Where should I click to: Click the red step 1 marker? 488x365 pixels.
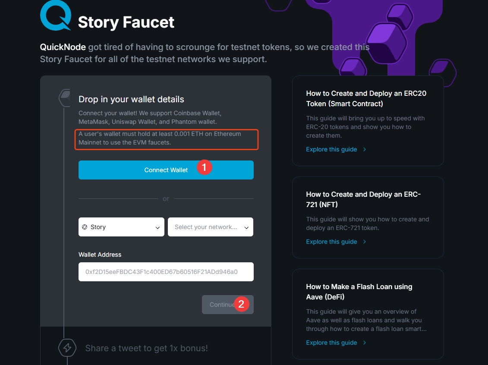(205, 167)
